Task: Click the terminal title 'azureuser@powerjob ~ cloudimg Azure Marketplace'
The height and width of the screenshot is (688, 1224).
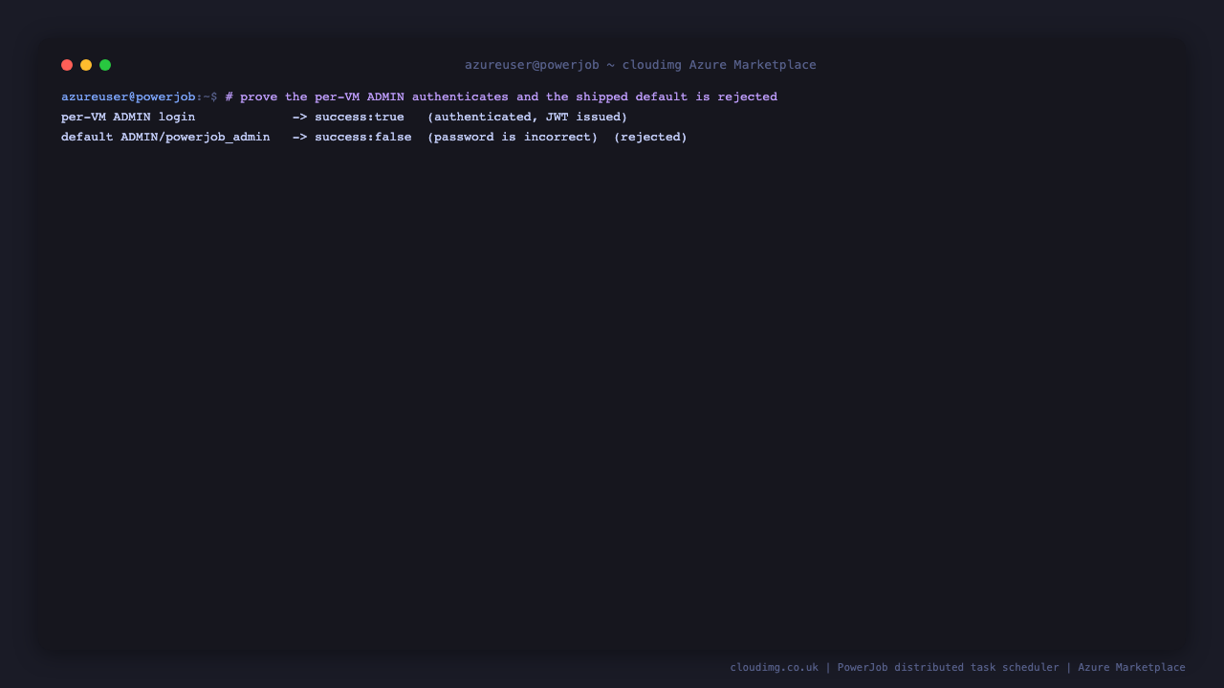Action: (641, 65)
